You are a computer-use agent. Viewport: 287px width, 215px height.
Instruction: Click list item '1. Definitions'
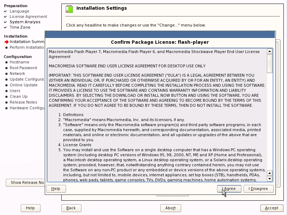71,115
